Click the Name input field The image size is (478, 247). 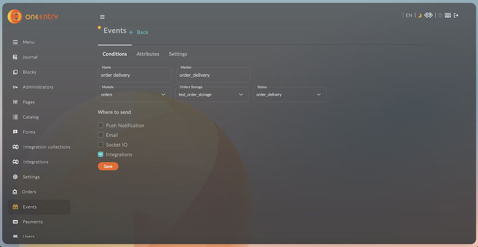[134, 75]
